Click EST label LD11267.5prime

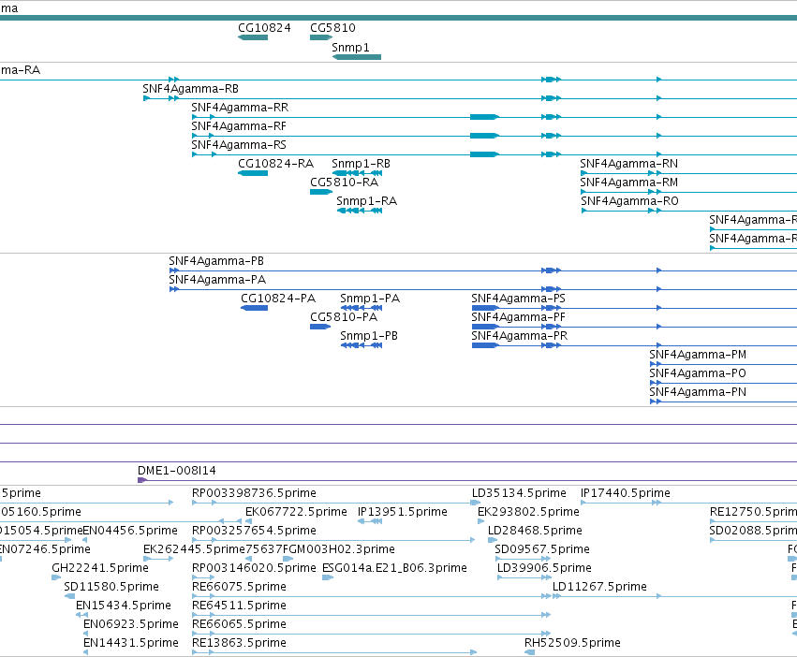click(599, 588)
